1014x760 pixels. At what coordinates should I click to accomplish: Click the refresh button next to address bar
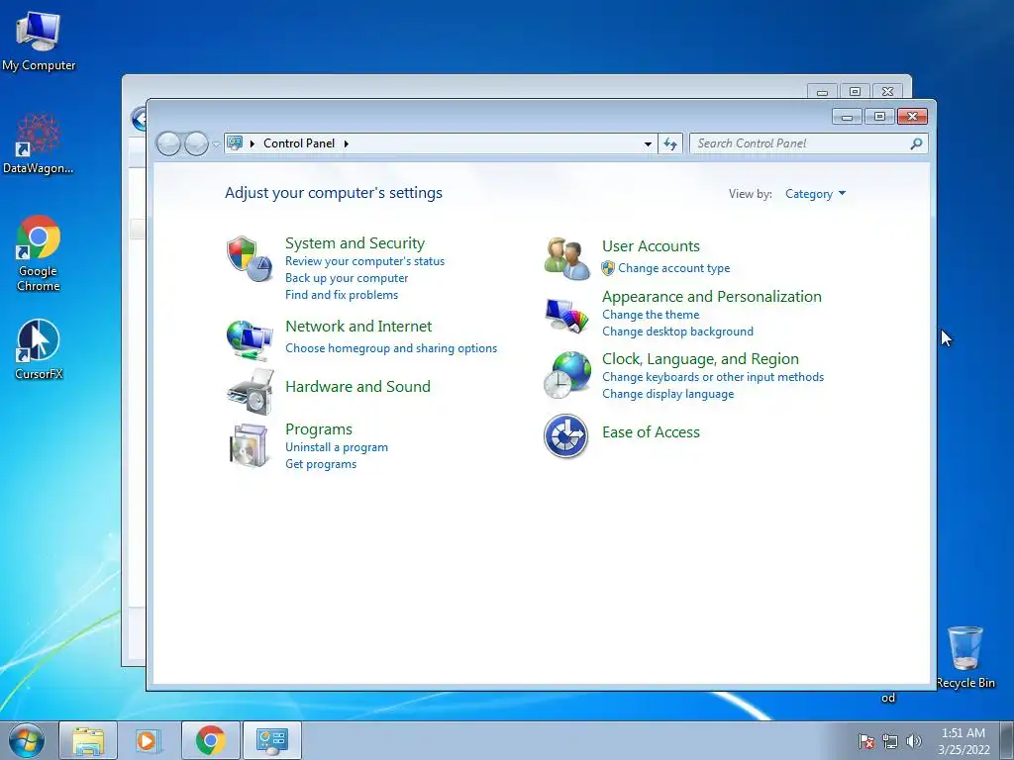coord(670,143)
